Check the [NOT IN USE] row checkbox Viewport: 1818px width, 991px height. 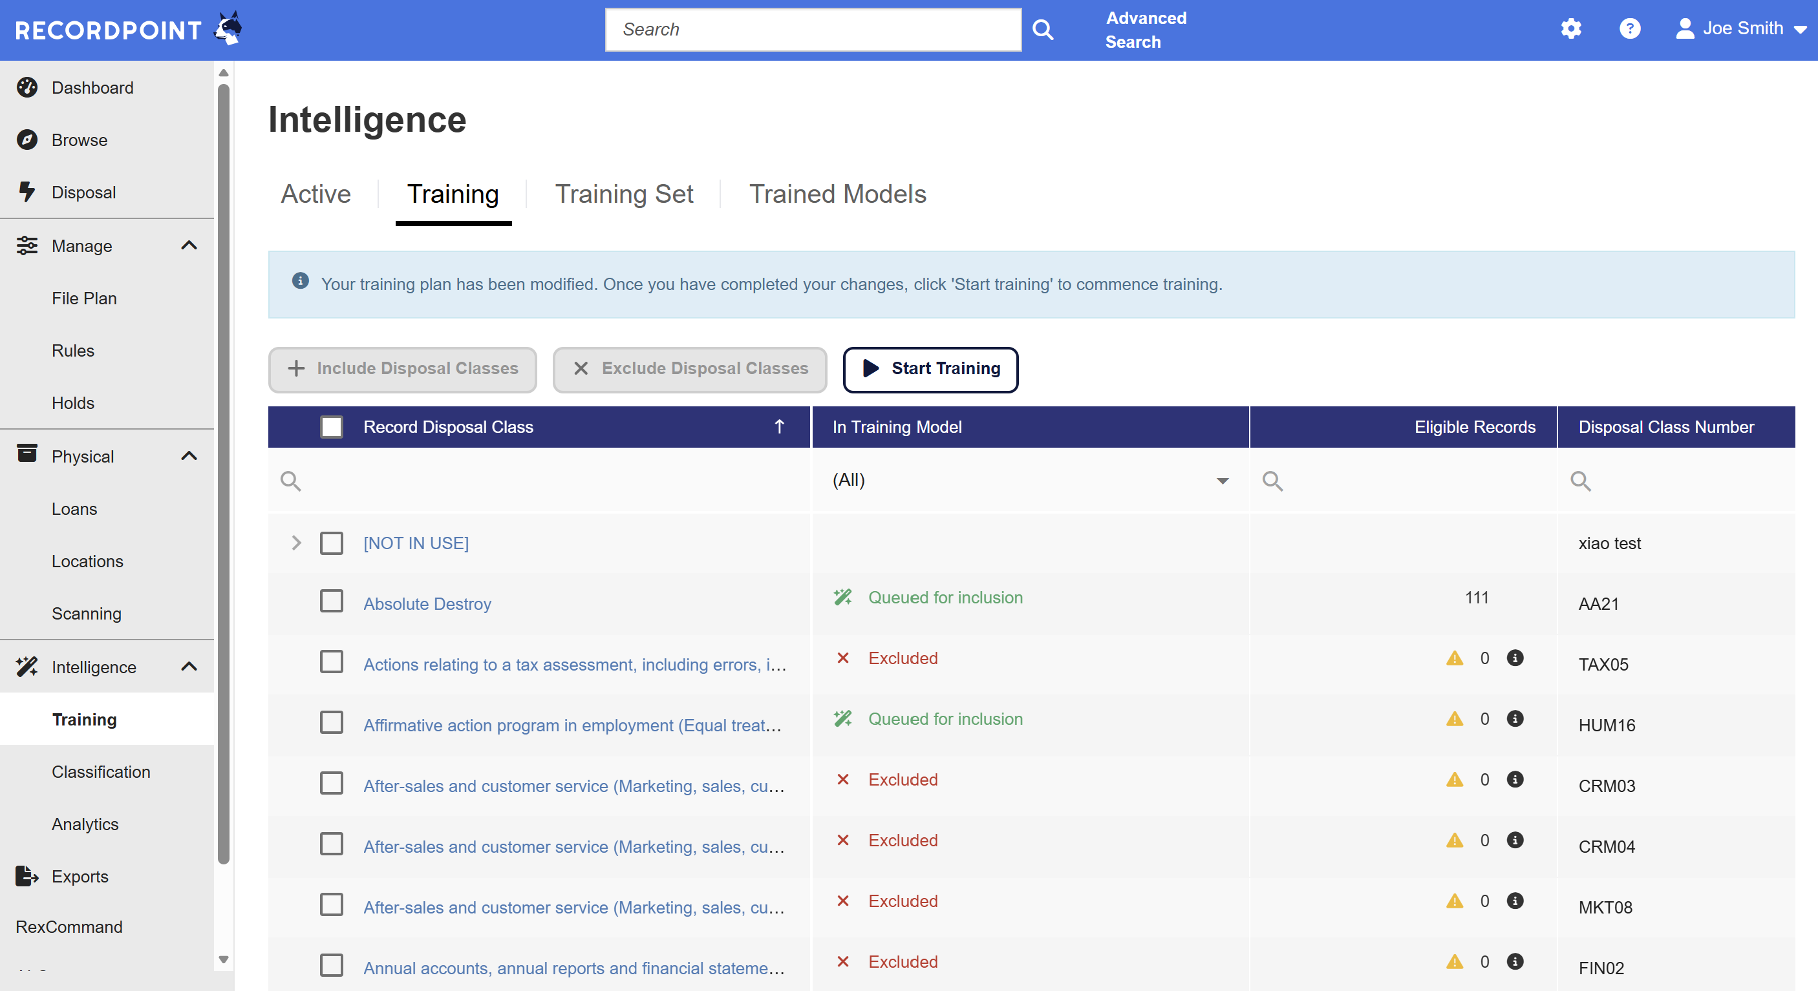pyautogui.click(x=331, y=543)
